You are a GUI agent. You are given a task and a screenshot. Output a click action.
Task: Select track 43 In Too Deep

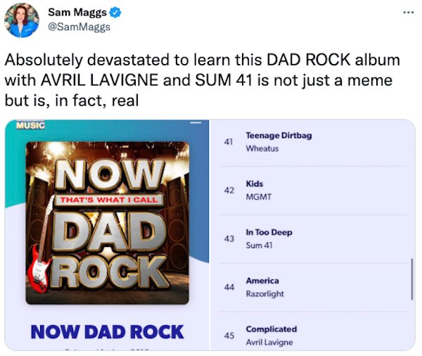click(x=312, y=239)
